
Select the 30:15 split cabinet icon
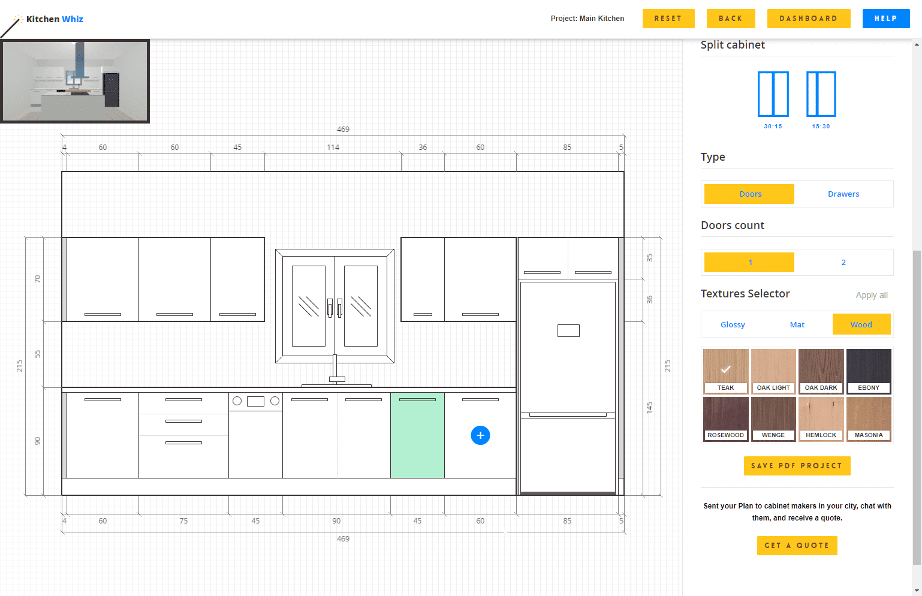[x=773, y=94]
